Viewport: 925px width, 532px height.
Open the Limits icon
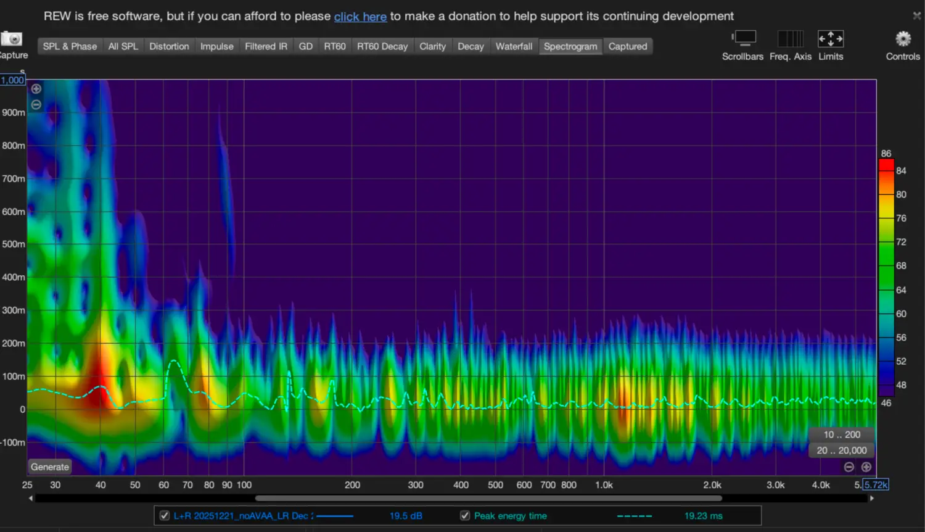click(830, 39)
